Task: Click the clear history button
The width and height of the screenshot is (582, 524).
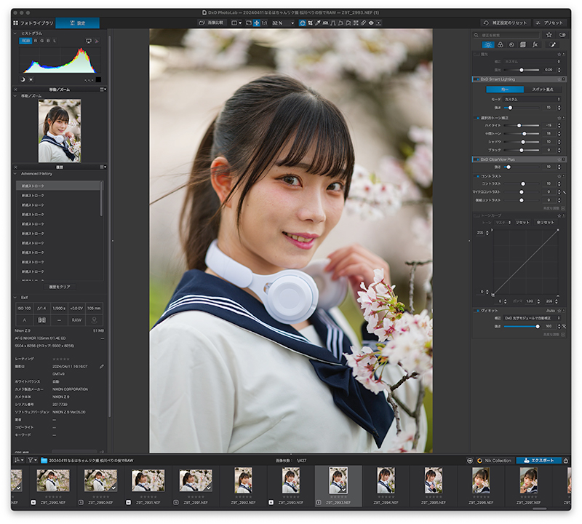Action: (60, 287)
